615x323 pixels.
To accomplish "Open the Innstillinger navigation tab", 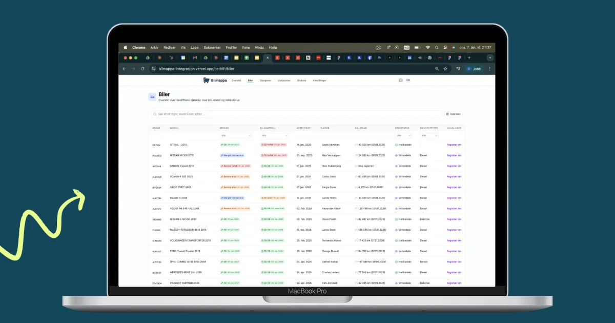I will tap(319, 80).
